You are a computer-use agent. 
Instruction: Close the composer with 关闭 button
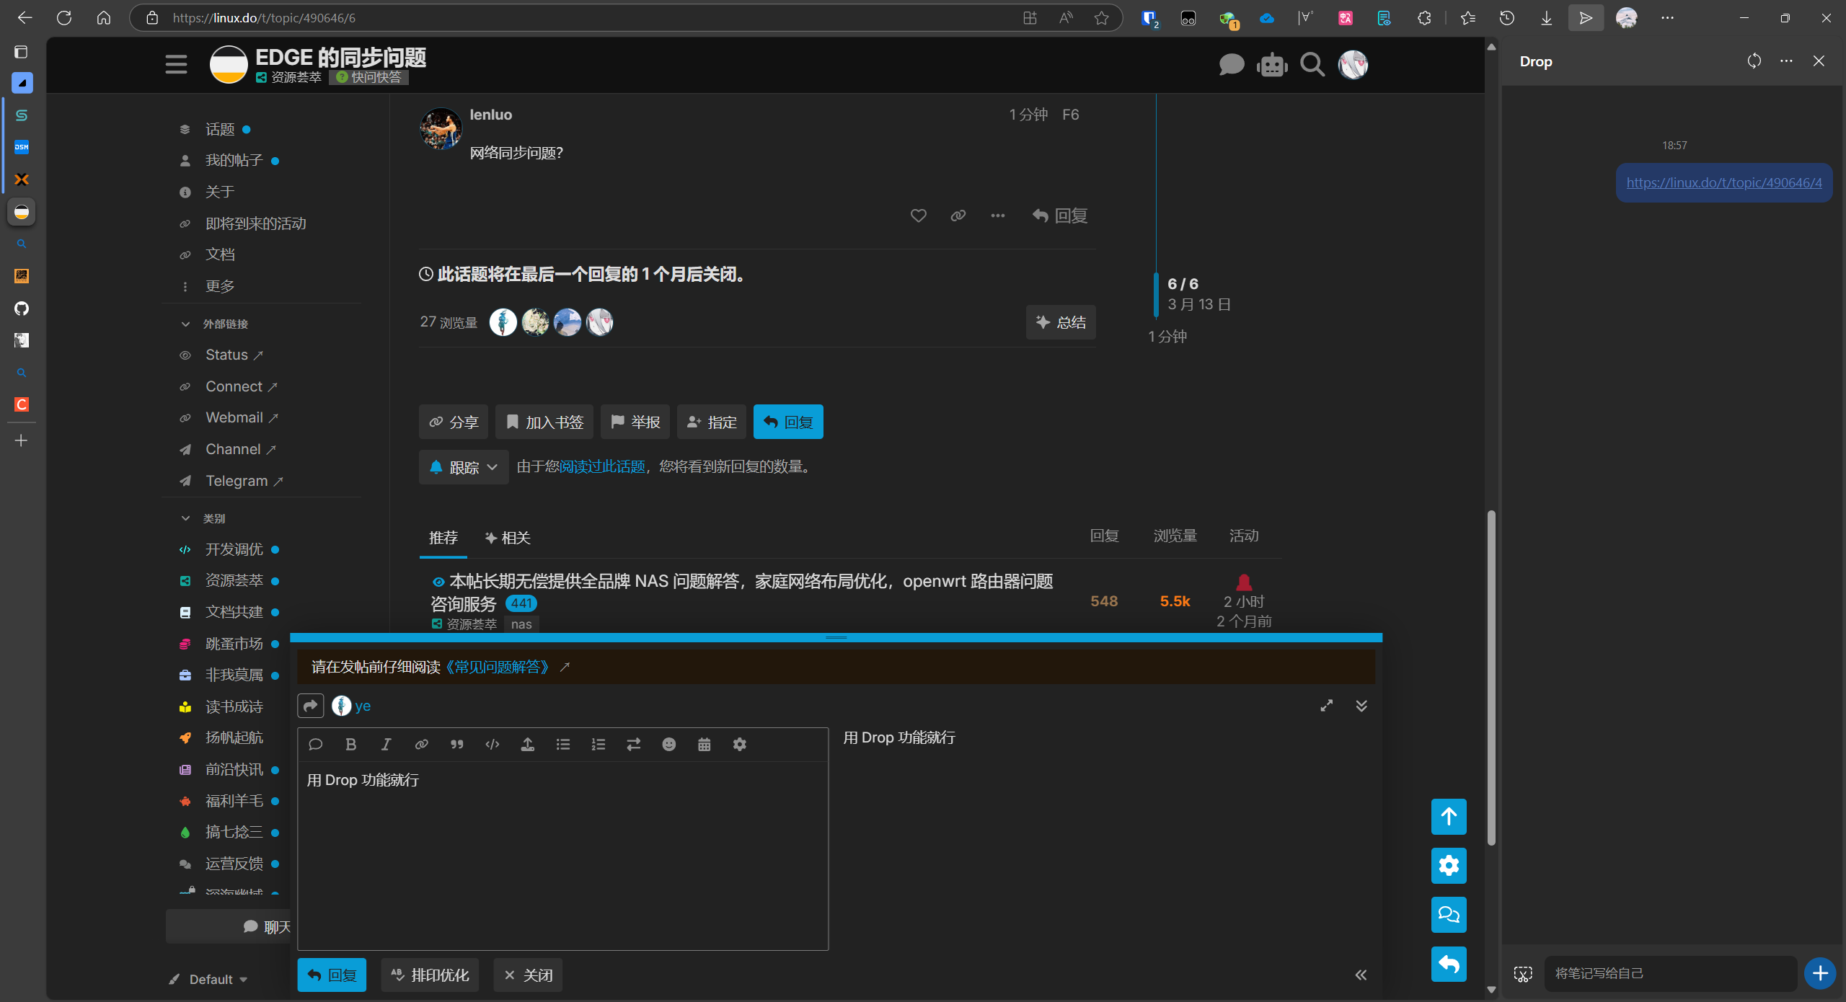coord(528,975)
